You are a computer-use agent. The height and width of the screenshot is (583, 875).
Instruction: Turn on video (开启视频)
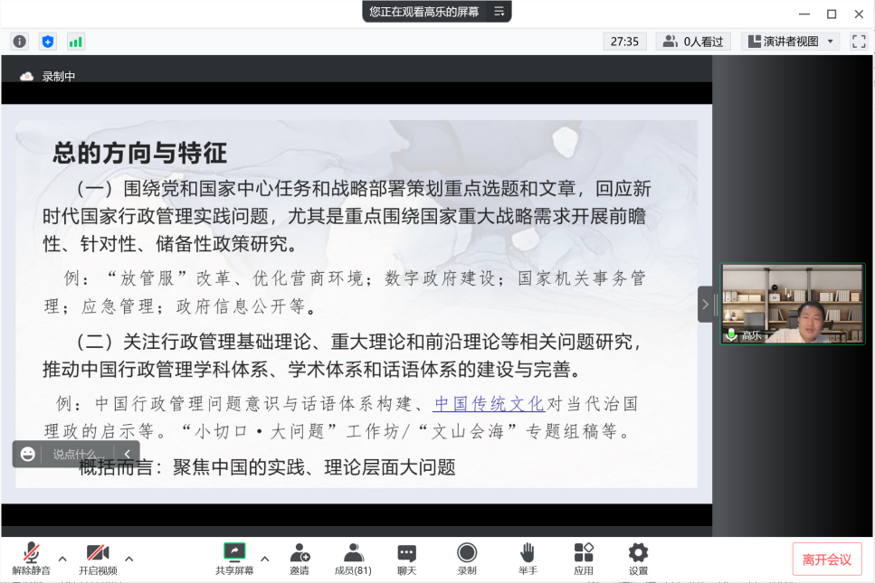pyautogui.click(x=98, y=559)
